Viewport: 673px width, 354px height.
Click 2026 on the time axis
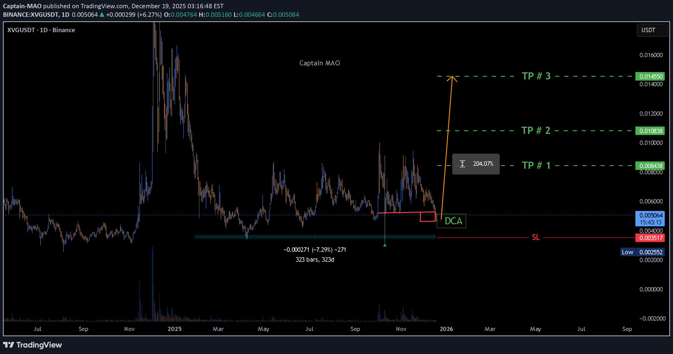447,329
